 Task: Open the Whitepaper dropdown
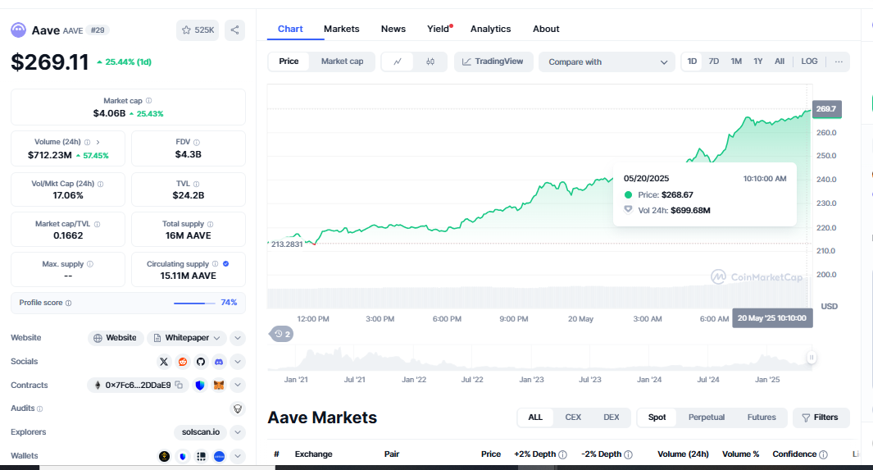(x=187, y=338)
